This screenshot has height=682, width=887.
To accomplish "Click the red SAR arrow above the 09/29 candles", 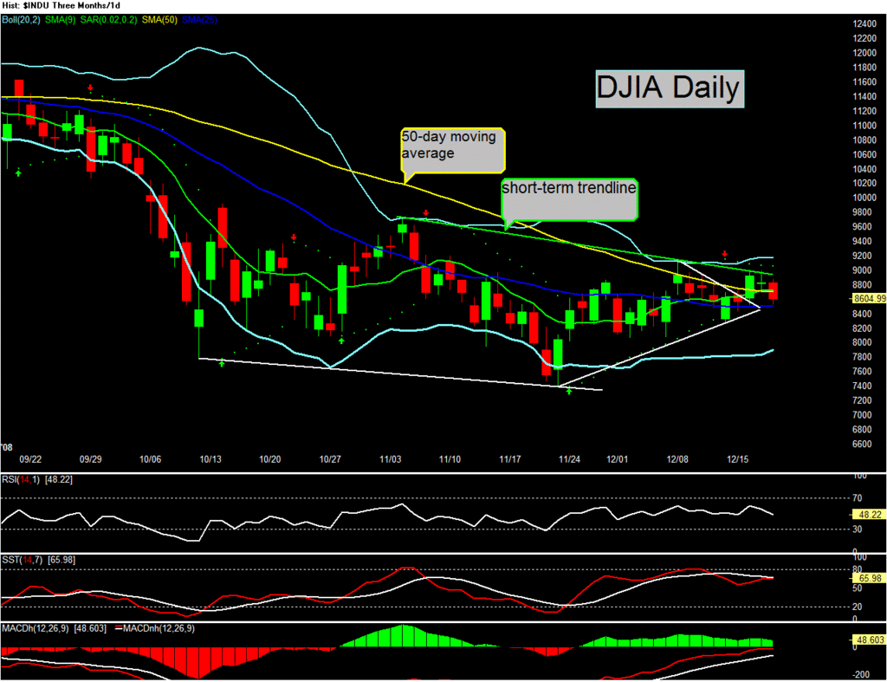I will click(x=90, y=88).
